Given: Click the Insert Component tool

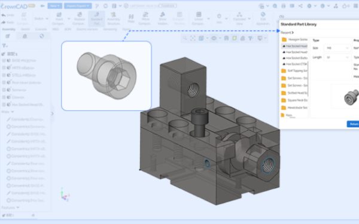Looking at the screenshot, I should click(x=59, y=19).
